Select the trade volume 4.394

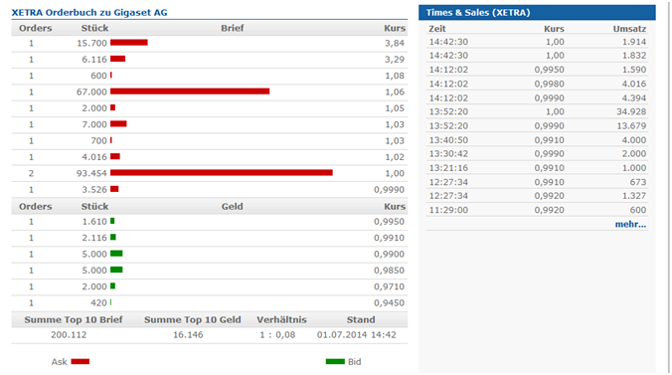point(634,97)
